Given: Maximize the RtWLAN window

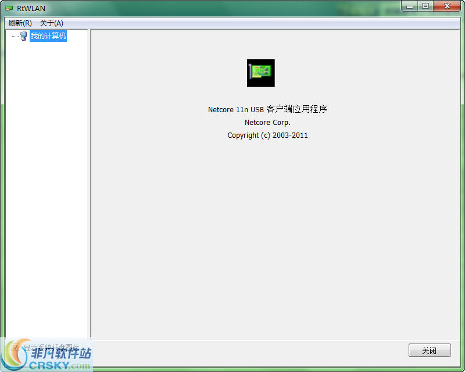Looking at the screenshot, I should [425, 6].
